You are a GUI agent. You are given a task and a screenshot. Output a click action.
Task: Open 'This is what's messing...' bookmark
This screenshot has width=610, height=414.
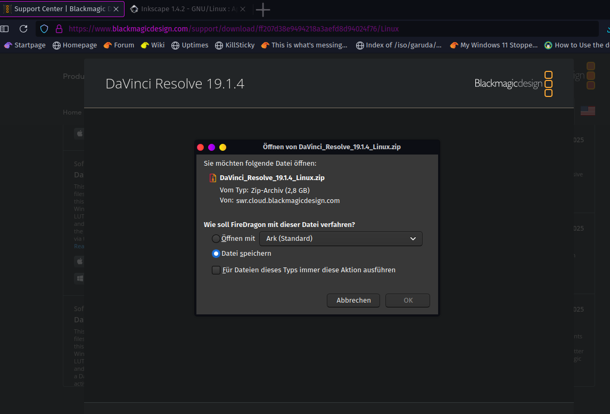point(304,45)
